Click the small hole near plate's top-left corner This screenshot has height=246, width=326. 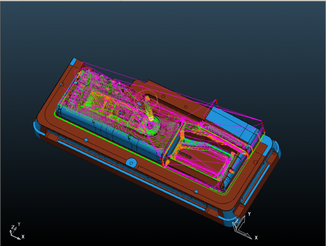(62, 85)
